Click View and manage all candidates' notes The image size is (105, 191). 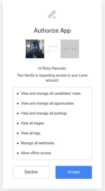[51, 93]
